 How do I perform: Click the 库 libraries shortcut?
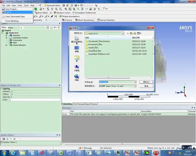click(77, 59)
